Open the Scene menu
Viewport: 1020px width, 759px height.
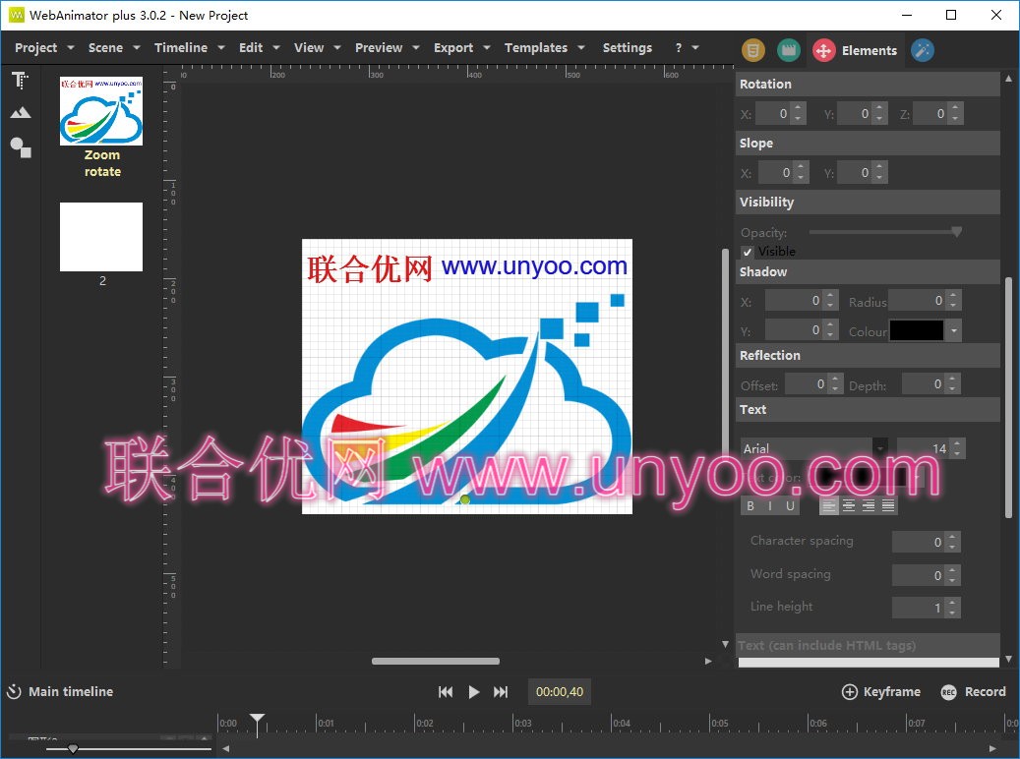pyautogui.click(x=114, y=47)
